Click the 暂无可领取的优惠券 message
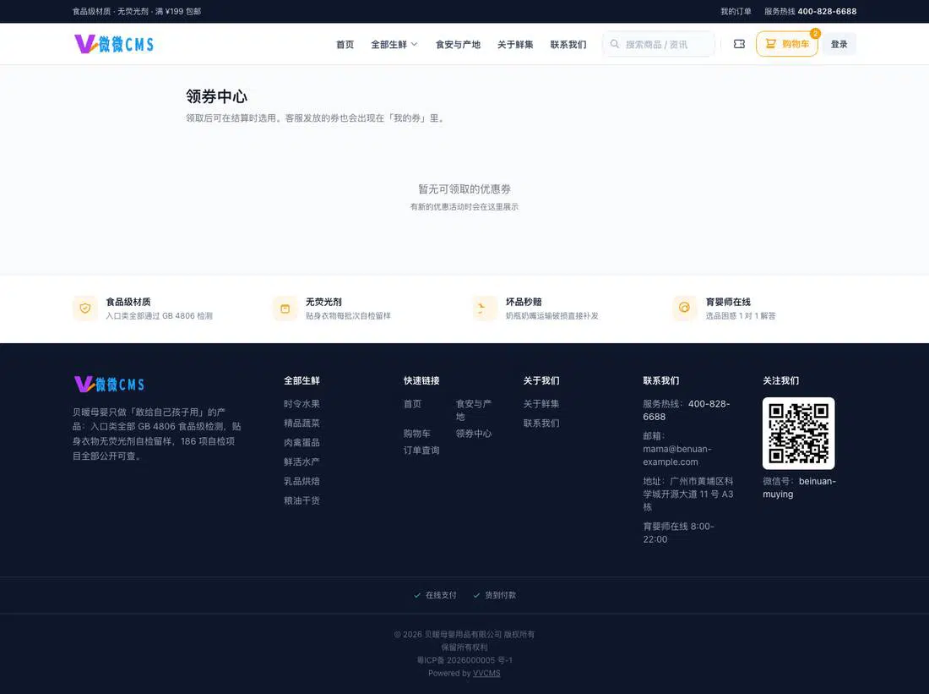929x694 pixels. pyautogui.click(x=465, y=189)
